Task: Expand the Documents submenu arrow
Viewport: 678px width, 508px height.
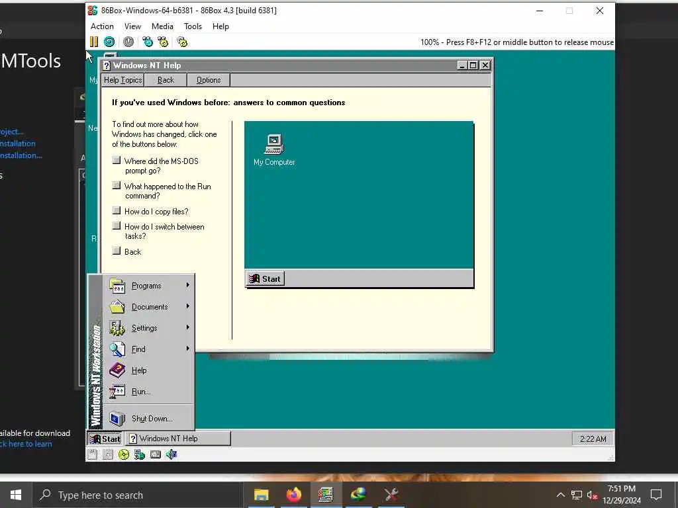Action: [x=187, y=306]
